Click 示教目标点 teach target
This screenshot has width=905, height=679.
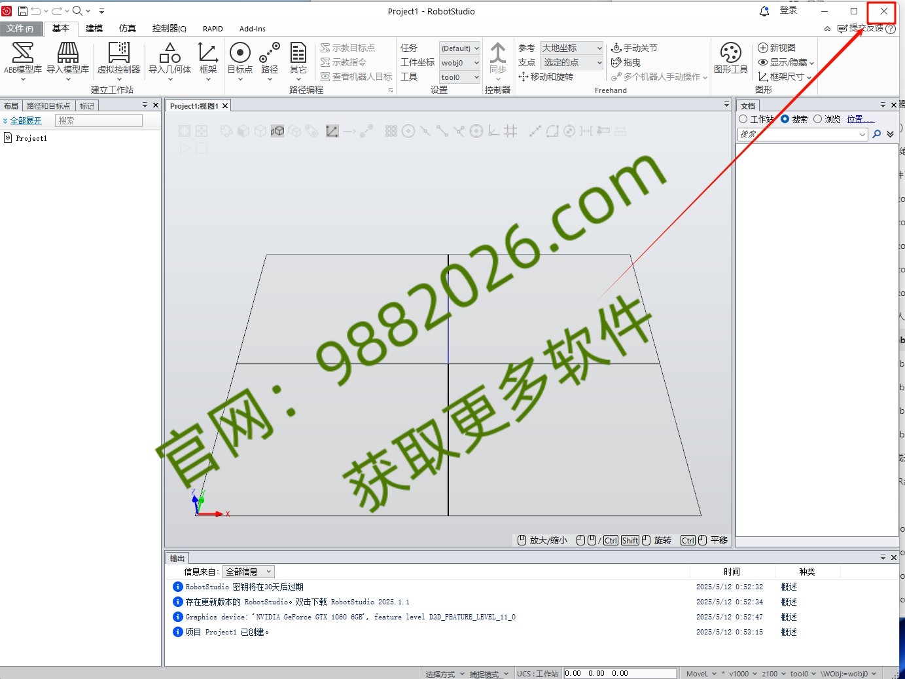coord(347,48)
